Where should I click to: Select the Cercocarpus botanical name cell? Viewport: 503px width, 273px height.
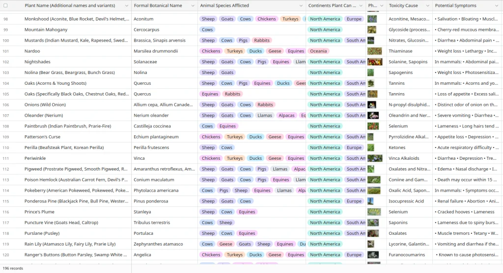(x=165, y=30)
